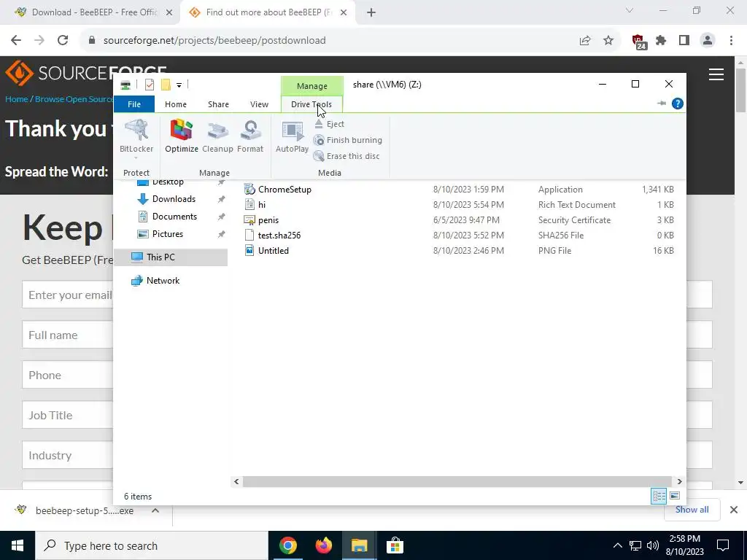The height and width of the screenshot is (560, 747).
Task: Click the Phone field on SourceForge form
Action: tap(67, 375)
